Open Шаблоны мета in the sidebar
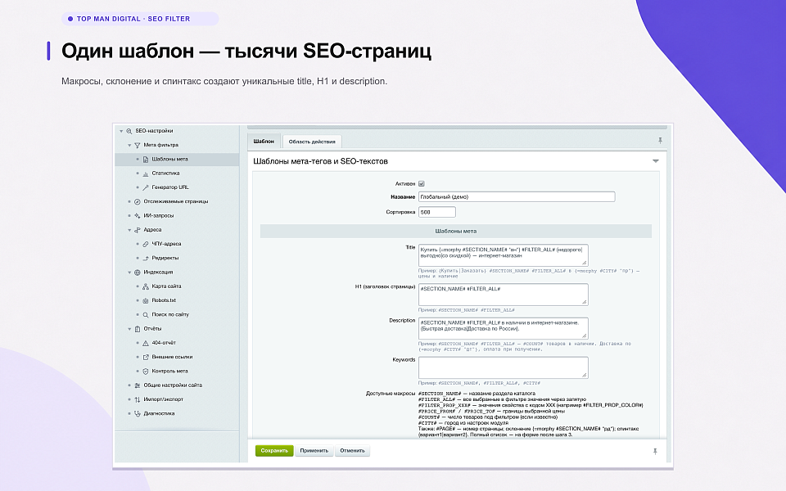786x491 pixels. pyautogui.click(x=170, y=160)
